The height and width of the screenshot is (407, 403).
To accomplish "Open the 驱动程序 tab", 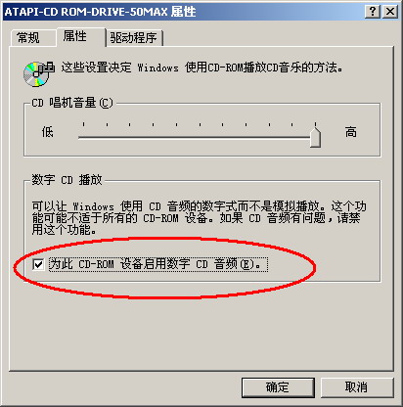I will [134, 38].
